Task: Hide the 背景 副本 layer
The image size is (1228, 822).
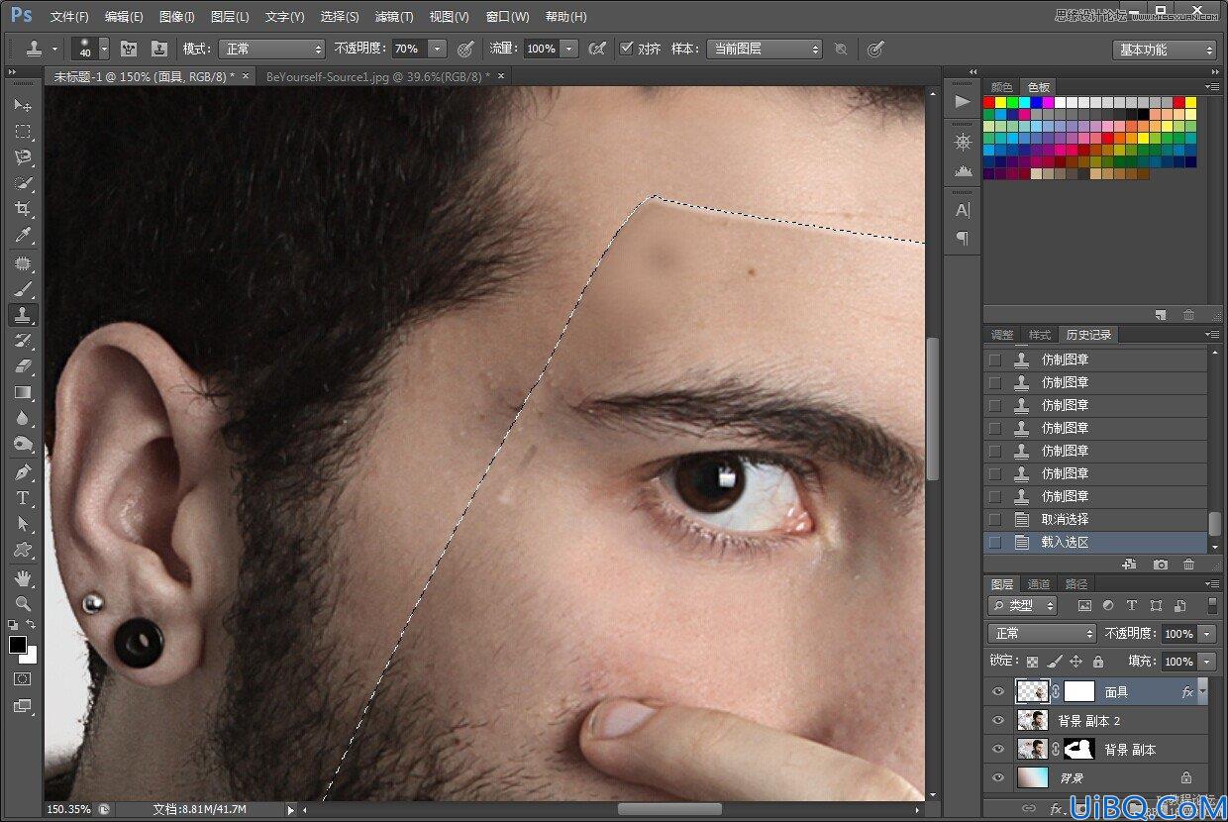Action: (x=998, y=750)
